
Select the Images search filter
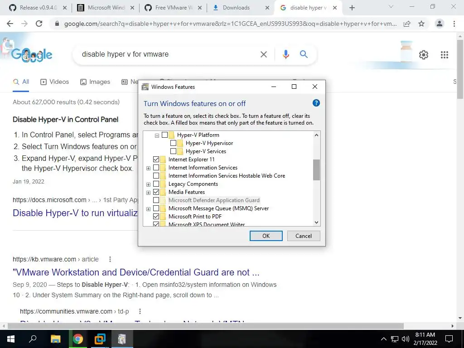(x=95, y=82)
